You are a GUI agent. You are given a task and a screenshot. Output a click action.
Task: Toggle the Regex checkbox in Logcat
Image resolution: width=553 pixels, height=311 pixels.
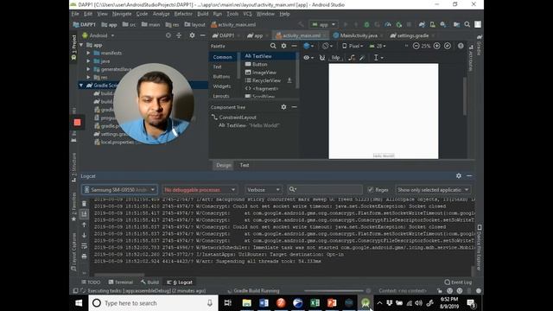point(371,190)
